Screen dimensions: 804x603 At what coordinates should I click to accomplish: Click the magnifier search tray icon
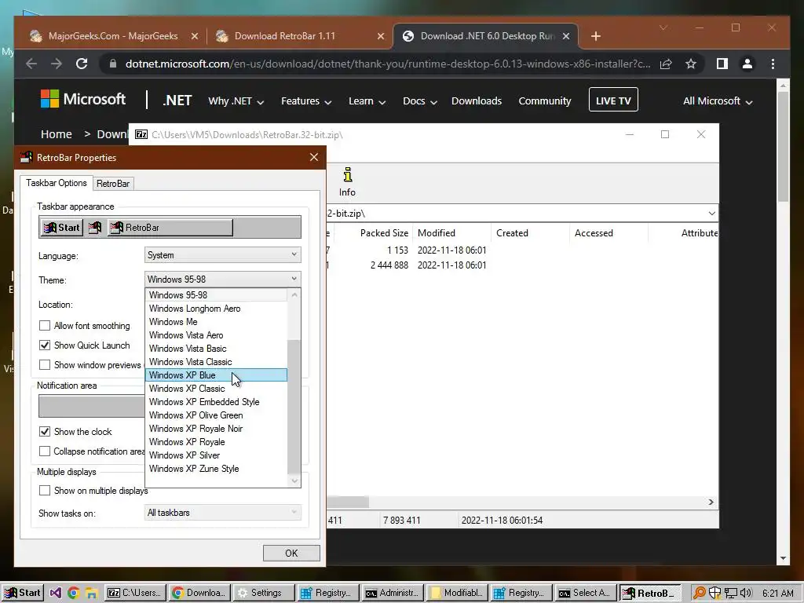(699, 594)
